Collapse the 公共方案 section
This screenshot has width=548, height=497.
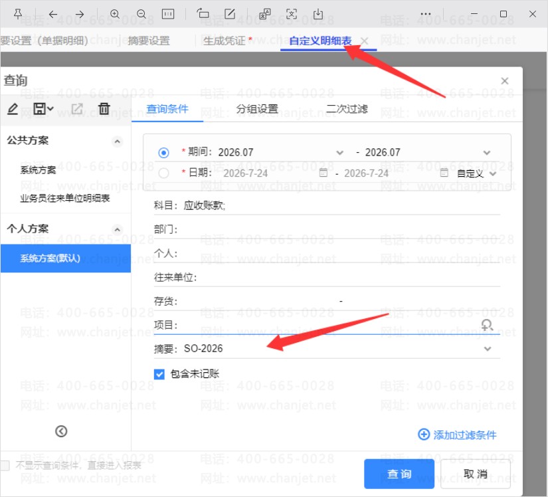pos(117,142)
